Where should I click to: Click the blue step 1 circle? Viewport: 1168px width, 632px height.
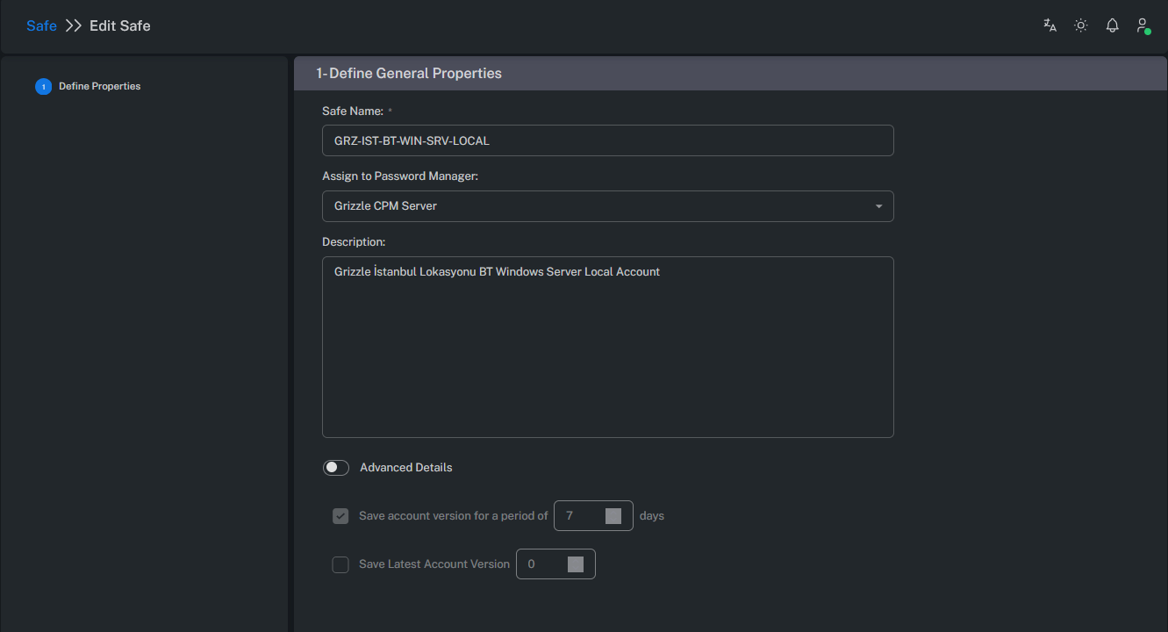(x=43, y=87)
